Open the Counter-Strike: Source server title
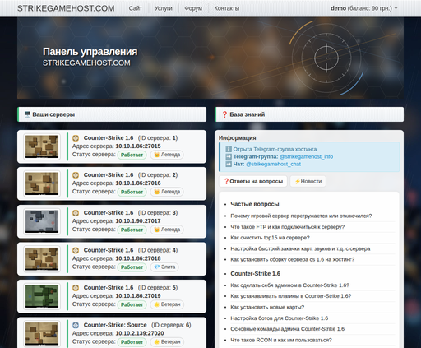 pos(115,325)
